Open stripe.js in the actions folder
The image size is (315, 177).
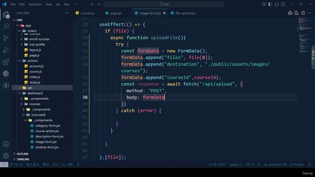coord(35,82)
